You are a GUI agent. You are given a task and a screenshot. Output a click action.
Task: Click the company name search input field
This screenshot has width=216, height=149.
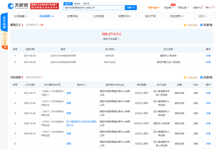pyautogui.click(x=93, y=7)
